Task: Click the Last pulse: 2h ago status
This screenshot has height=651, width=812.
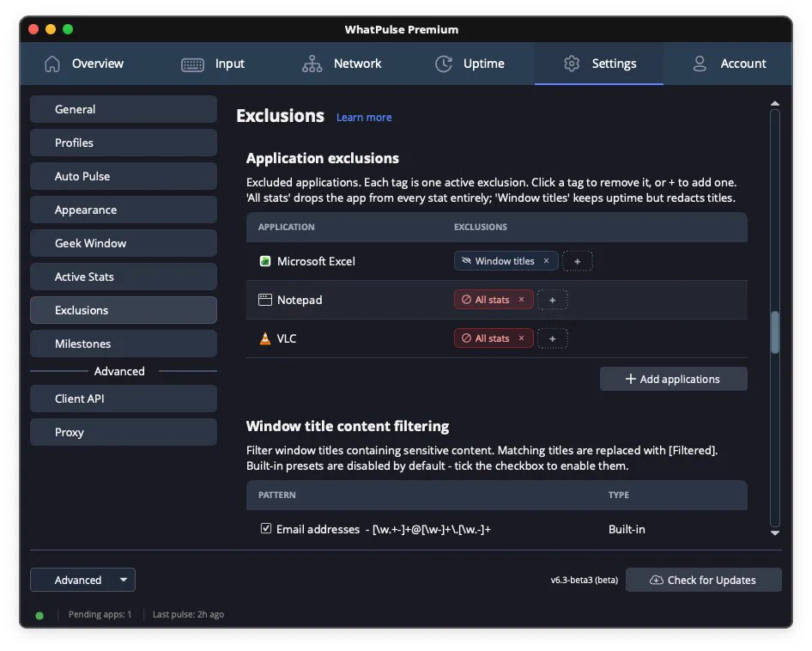Action: pyautogui.click(x=189, y=614)
